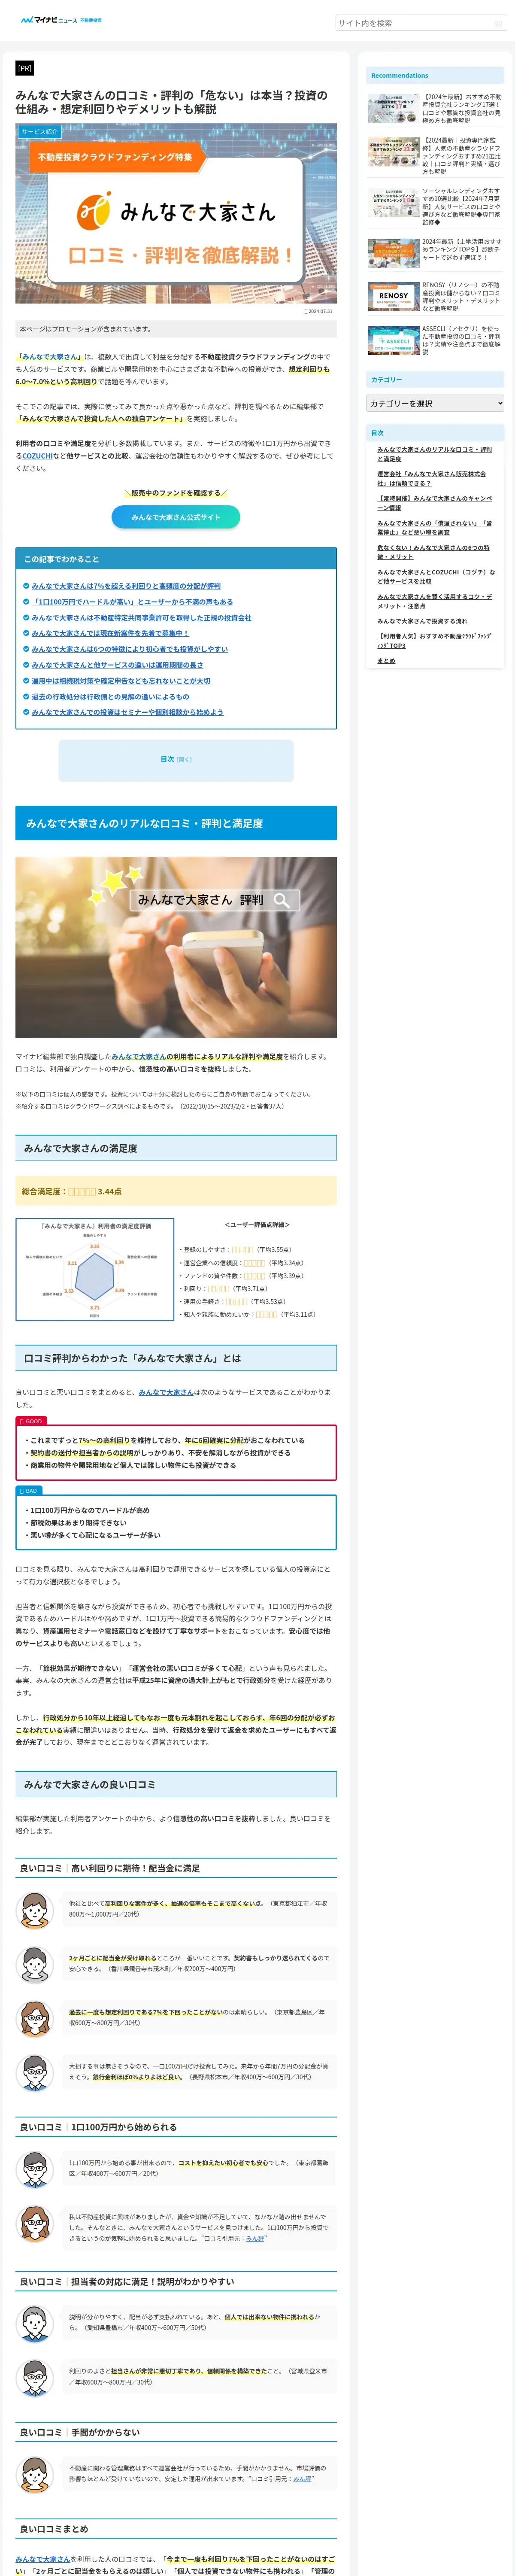This screenshot has width=515, height=2576.
Task: Click the 満足度評価 radar chart image
Action: (x=95, y=1270)
